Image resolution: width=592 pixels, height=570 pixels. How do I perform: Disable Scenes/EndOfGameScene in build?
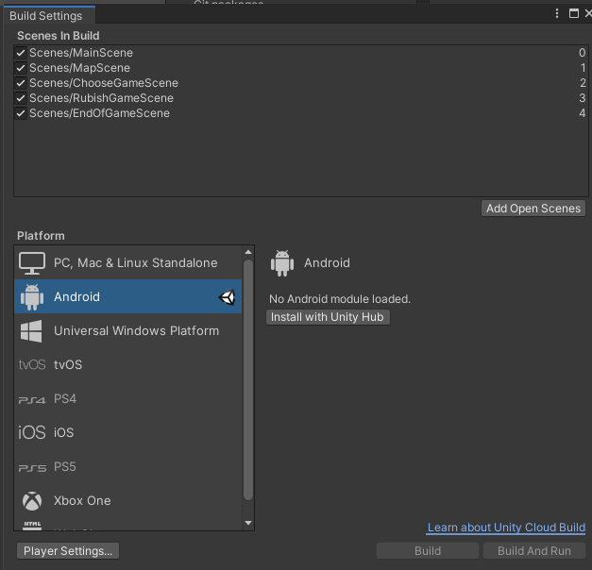coord(21,113)
